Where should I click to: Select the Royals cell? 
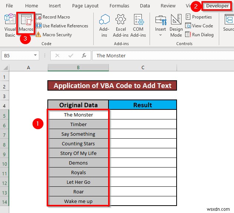(x=78, y=172)
